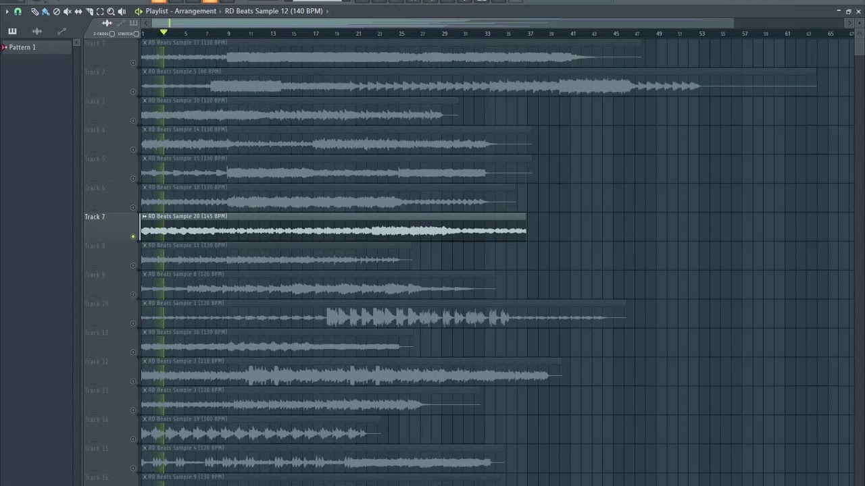
Task: Click RD Beats Sample 12 (140 BPM) breadcrumb
Action: [274, 11]
